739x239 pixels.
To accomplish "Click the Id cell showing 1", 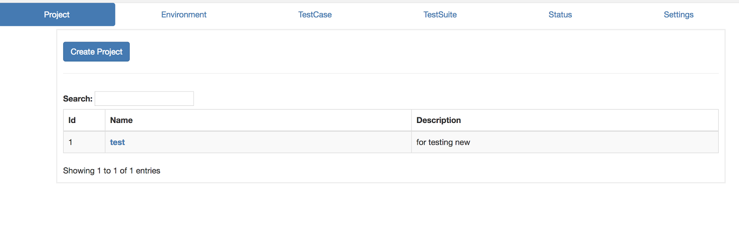I will (x=71, y=142).
